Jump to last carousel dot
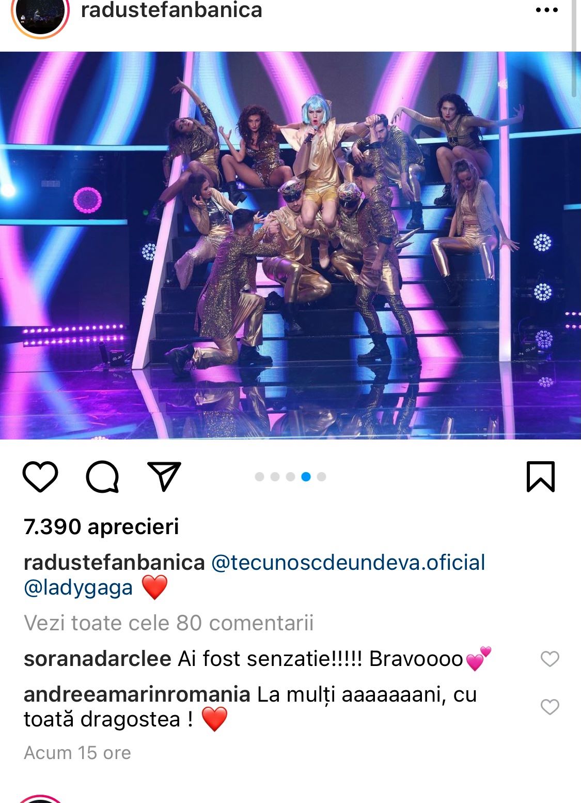 click(x=321, y=477)
